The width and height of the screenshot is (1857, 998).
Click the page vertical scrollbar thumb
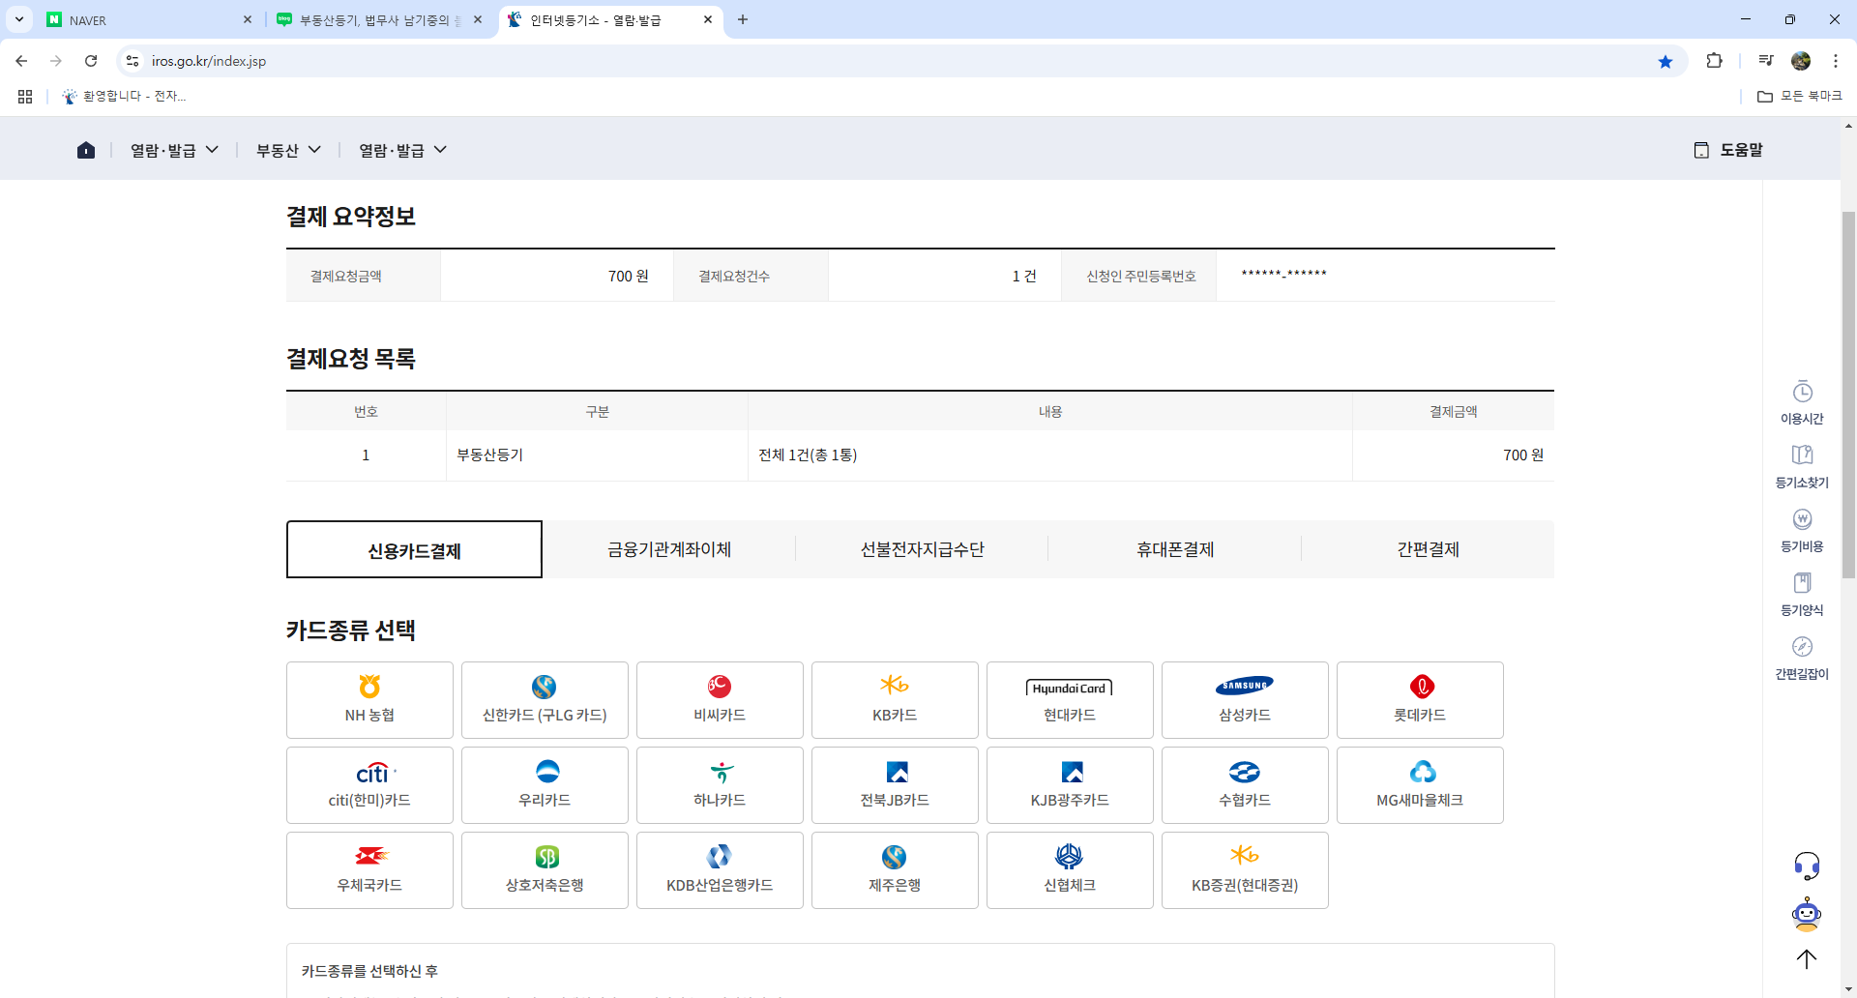click(x=1848, y=394)
